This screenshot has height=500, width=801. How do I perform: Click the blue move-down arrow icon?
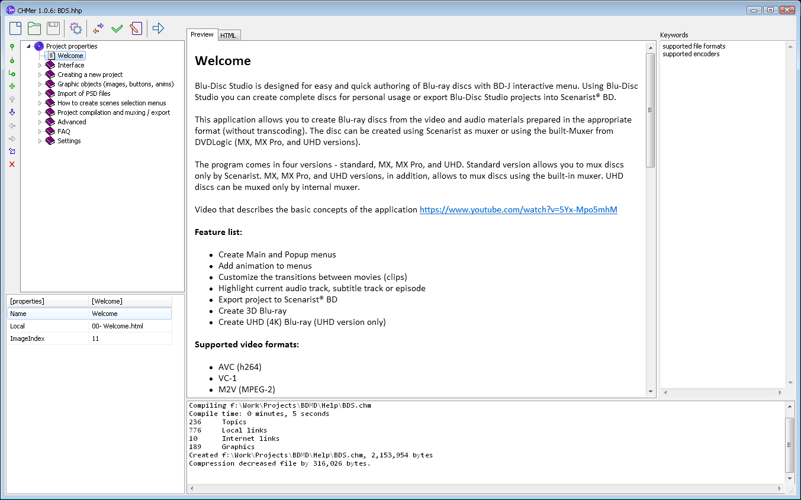coord(12,112)
